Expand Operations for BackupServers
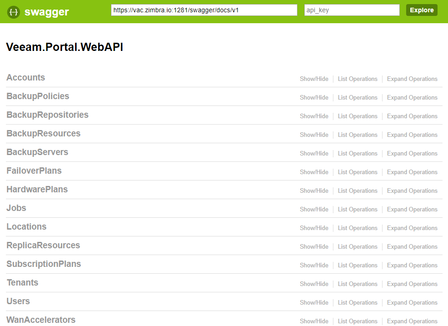This screenshot has width=448, height=326. click(412, 153)
